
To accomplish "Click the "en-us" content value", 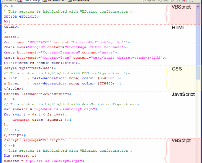I will pos(107,53).
